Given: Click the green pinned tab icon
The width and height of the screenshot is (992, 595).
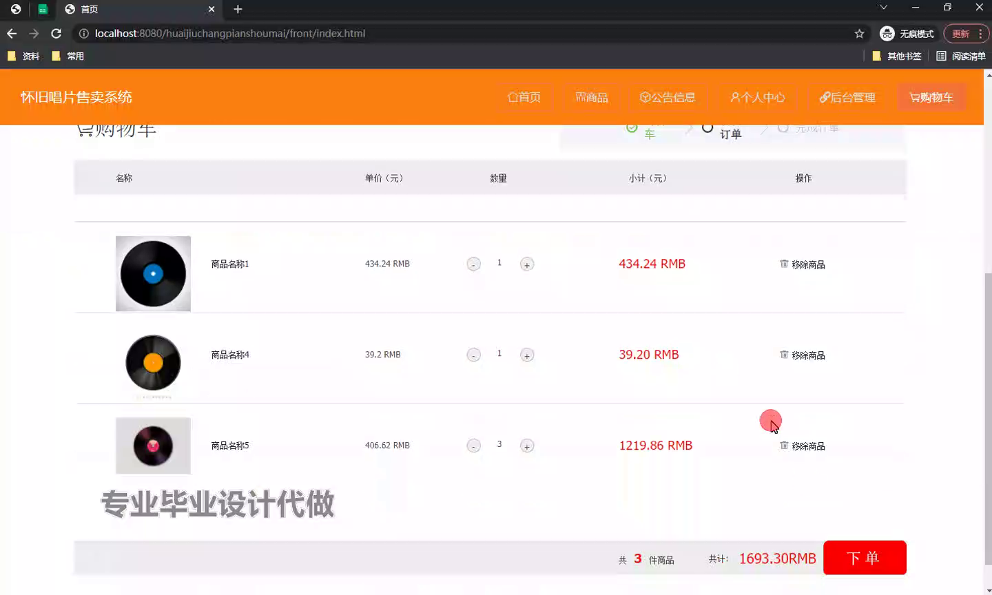Looking at the screenshot, I should (43, 9).
